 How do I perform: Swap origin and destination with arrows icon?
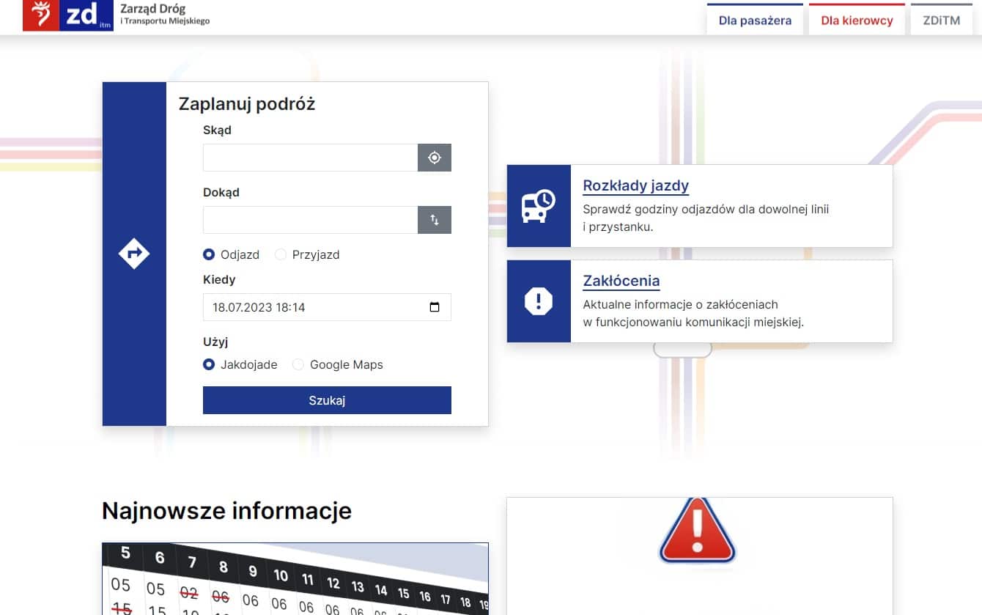(435, 220)
